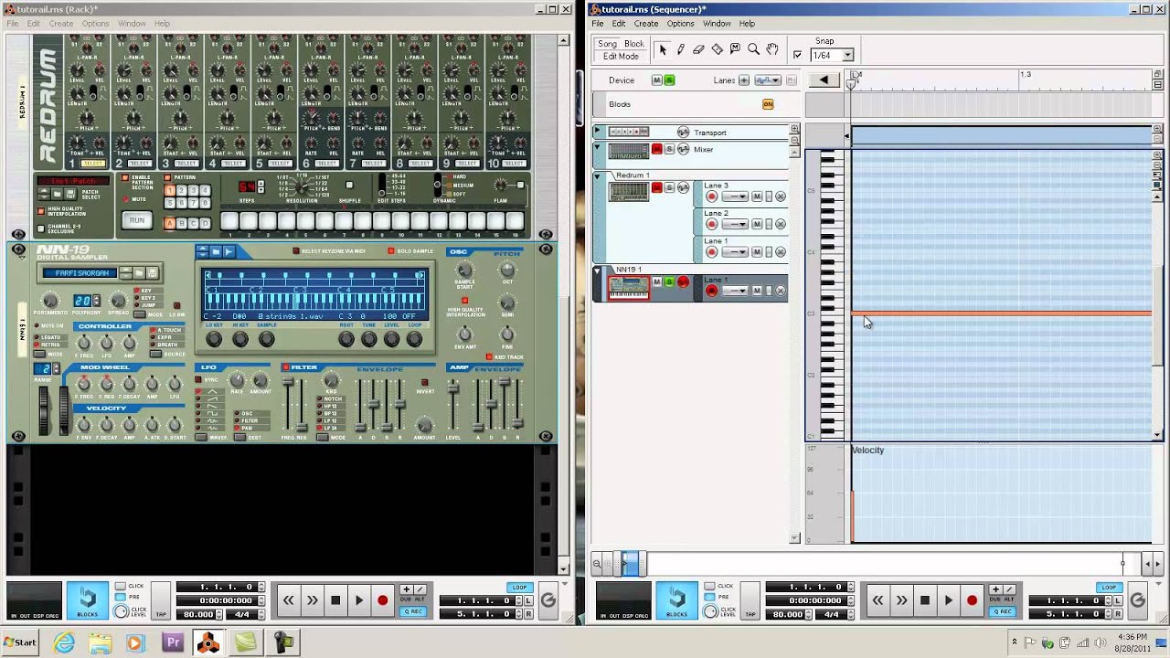Viewport: 1170px width, 658px height.
Task: Select the Mute tool in Sequencer toolbar
Action: pos(735,49)
